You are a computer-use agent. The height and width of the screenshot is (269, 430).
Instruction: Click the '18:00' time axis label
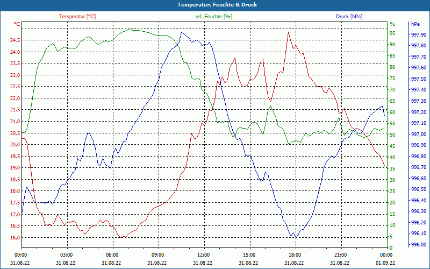click(294, 255)
